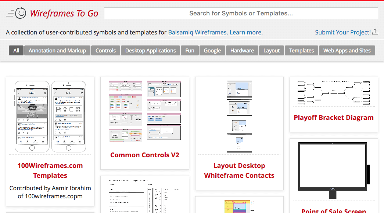Select the All category filter

16,50
